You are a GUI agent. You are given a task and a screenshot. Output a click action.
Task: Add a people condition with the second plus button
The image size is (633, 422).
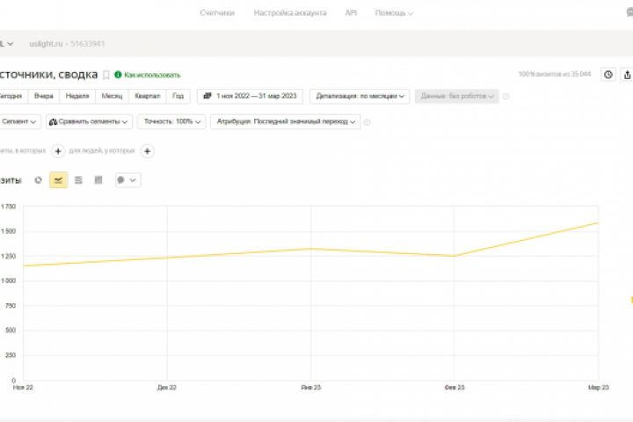coord(148,151)
